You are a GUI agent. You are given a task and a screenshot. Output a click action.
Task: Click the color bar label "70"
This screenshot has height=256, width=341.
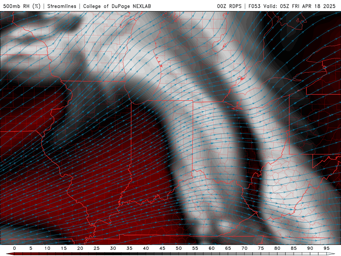pos(244,248)
